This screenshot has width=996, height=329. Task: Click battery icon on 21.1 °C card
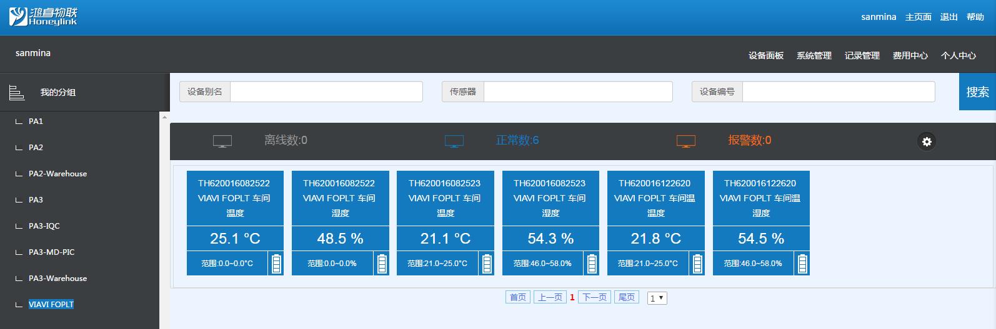(x=487, y=264)
